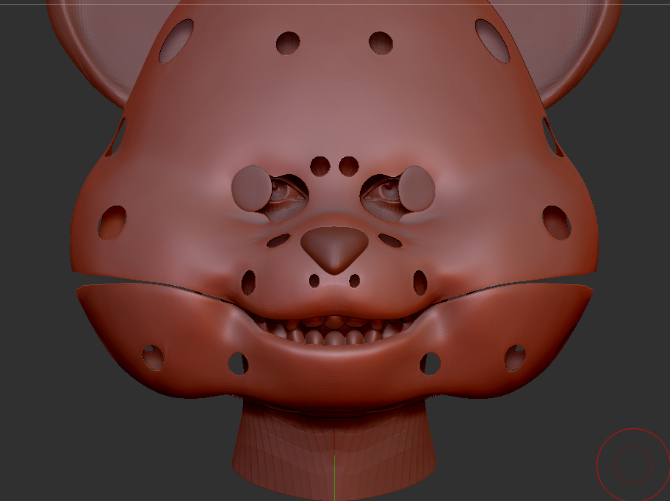
Task: Click the red brush cursor circle
Action: tap(633, 464)
